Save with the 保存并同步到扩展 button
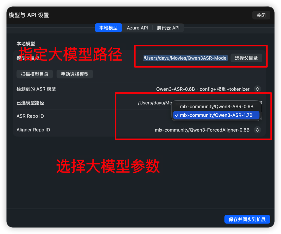281x234 pixels. [247, 219]
